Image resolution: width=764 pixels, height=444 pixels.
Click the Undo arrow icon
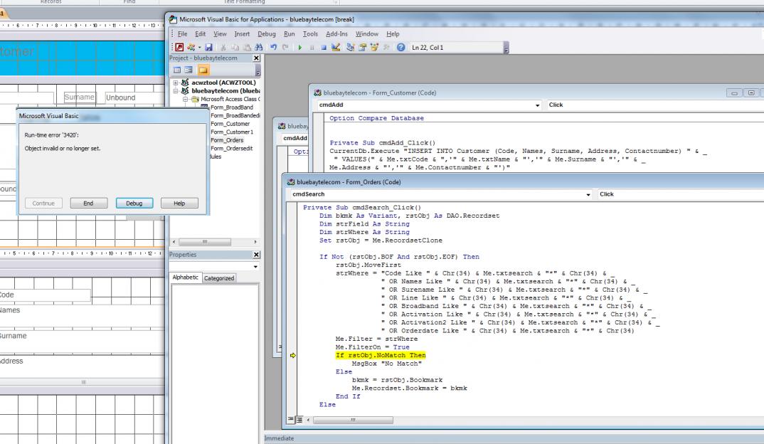pos(273,47)
